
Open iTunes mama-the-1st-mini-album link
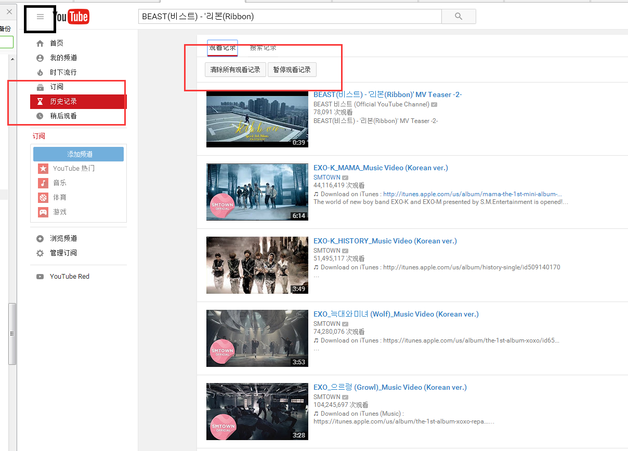[473, 194]
